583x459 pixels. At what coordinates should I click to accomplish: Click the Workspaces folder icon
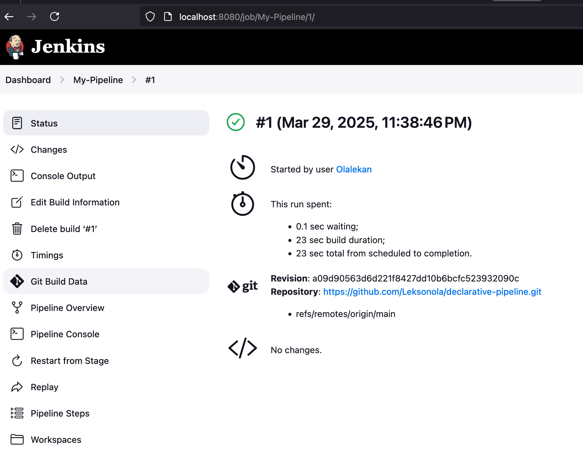tap(17, 439)
